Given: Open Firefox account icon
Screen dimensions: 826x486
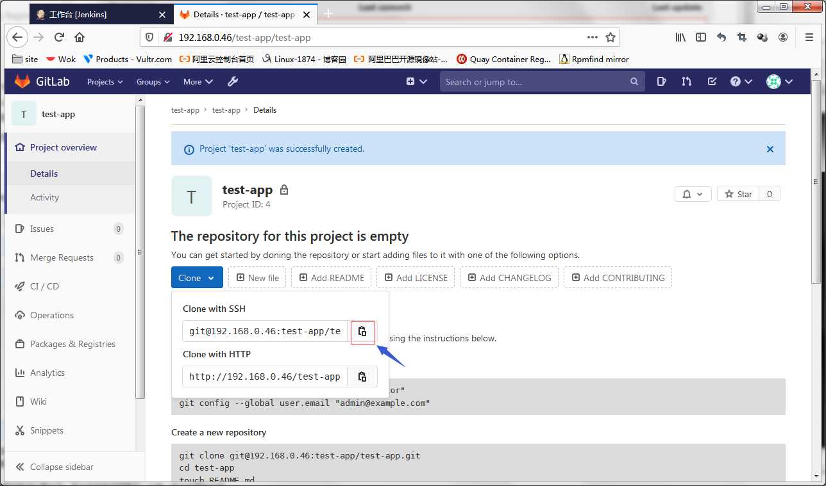Looking at the screenshot, I should pyautogui.click(x=783, y=37).
